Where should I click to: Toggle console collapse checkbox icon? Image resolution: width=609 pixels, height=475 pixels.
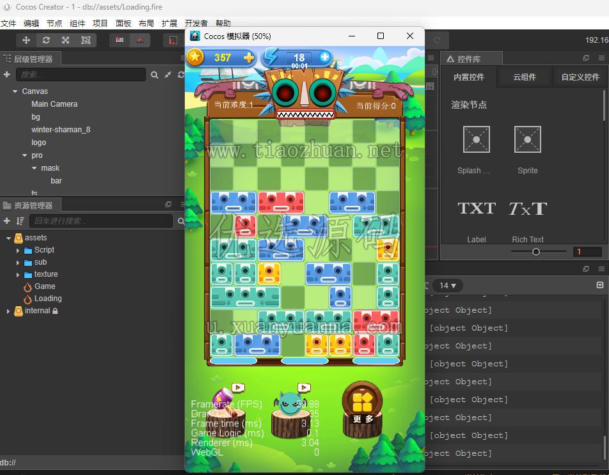(600, 285)
